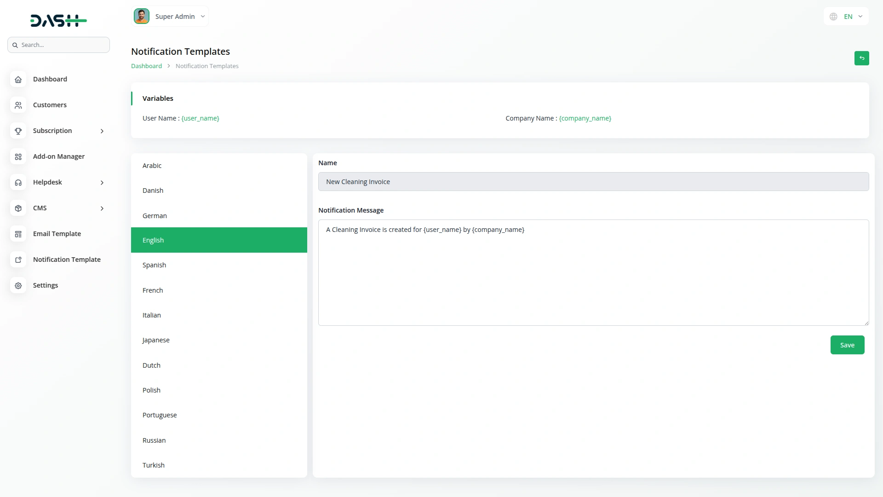This screenshot has width=883, height=497.
Task: Click the Notification Message text area
Action: pos(593,272)
